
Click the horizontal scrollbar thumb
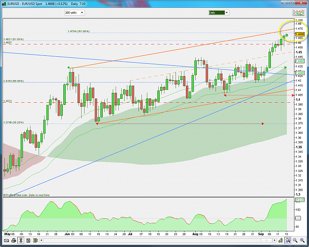pyautogui.click(x=266, y=240)
